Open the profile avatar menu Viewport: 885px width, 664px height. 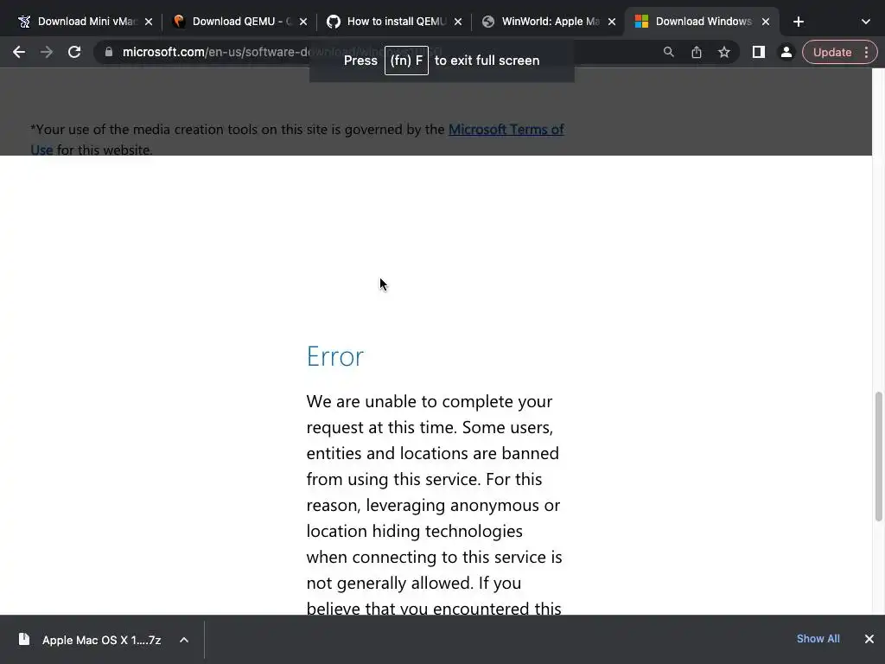tap(786, 52)
